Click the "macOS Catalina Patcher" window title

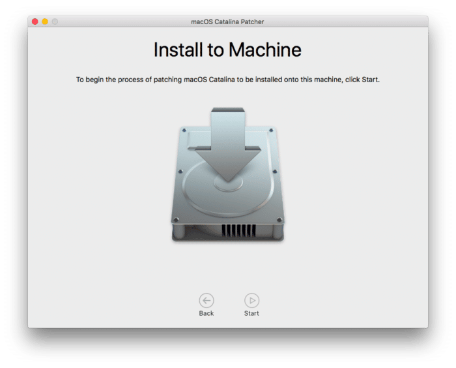[x=227, y=22]
